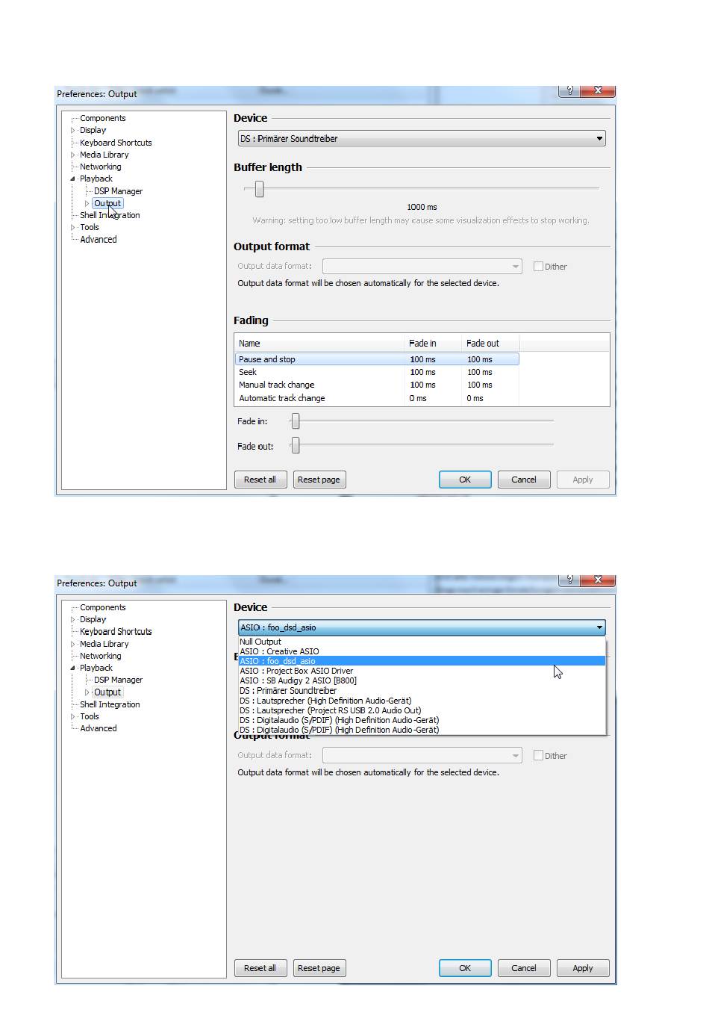
Task: Select DSP Manager in upper window tree
Action: (x=118, y=191)
